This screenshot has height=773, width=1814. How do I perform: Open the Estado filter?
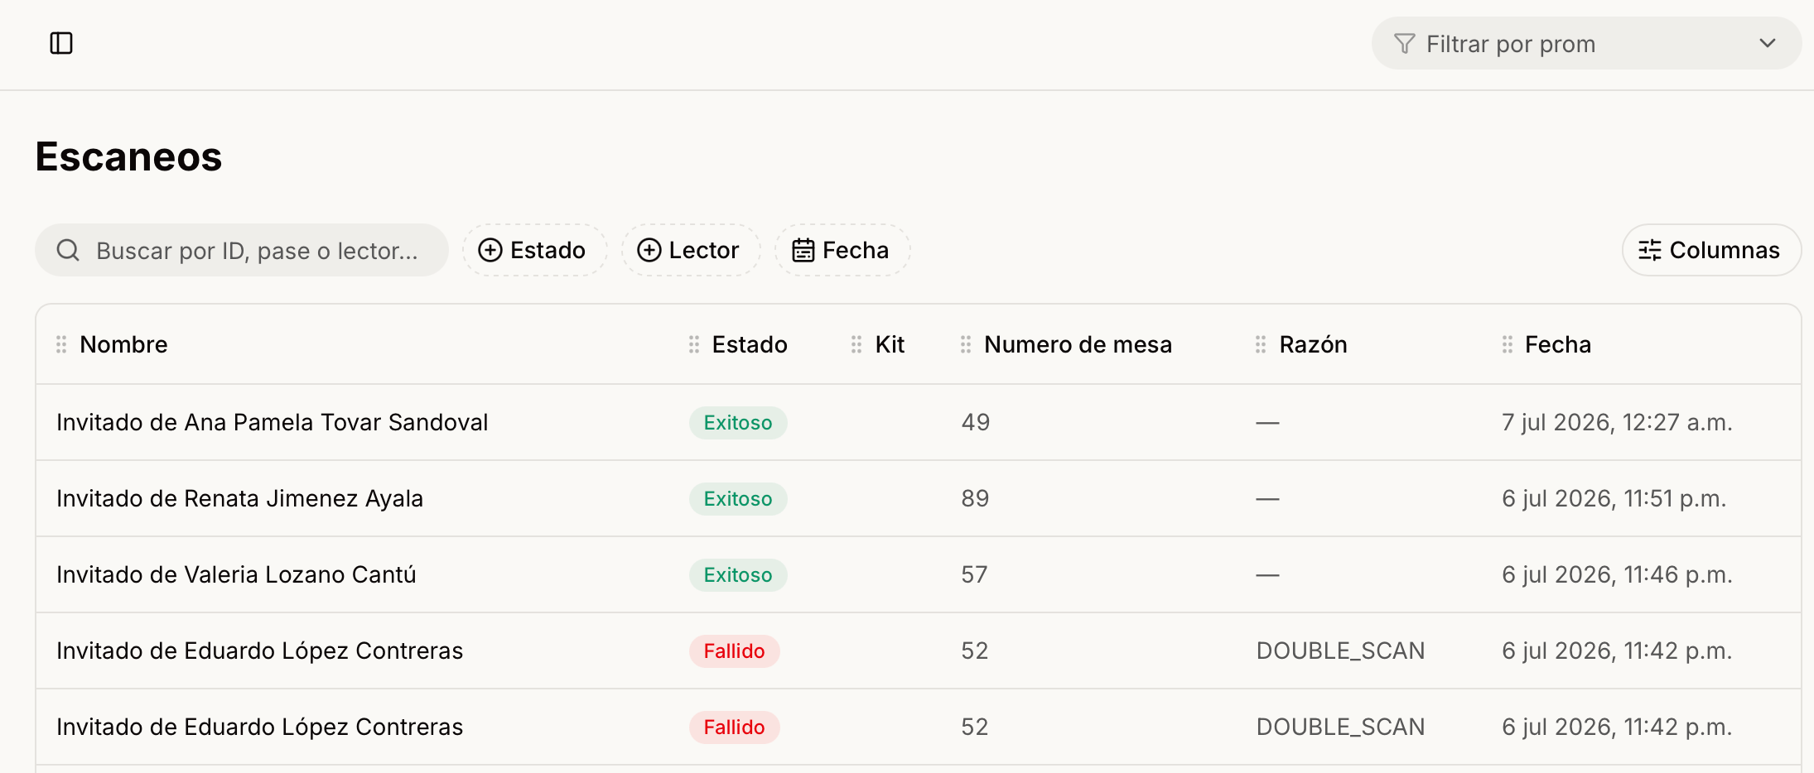click(534, 250)
